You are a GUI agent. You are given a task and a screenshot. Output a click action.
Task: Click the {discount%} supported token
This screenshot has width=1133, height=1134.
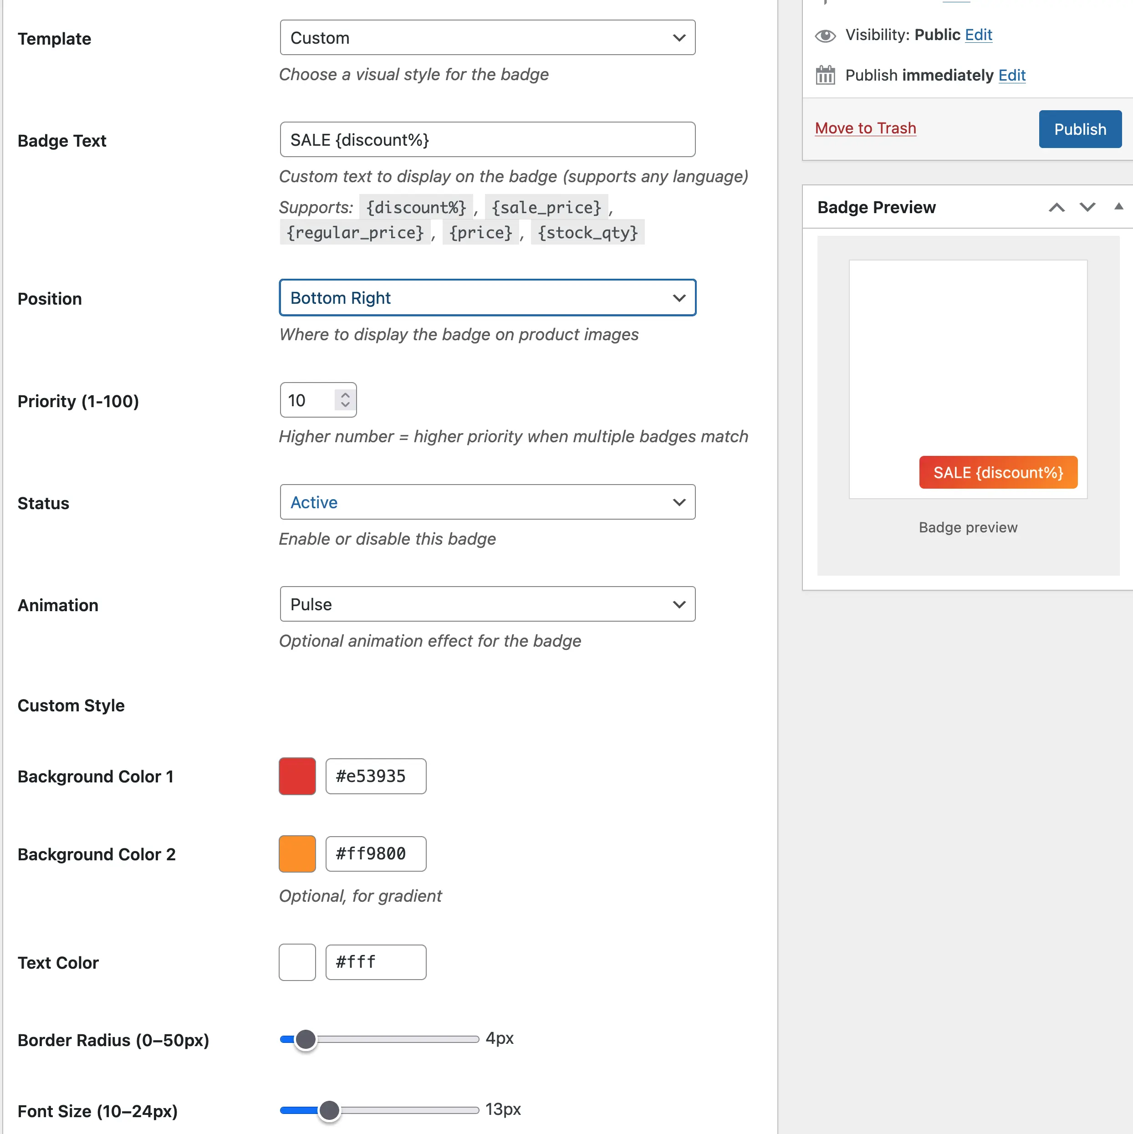(x=416, y=207)
